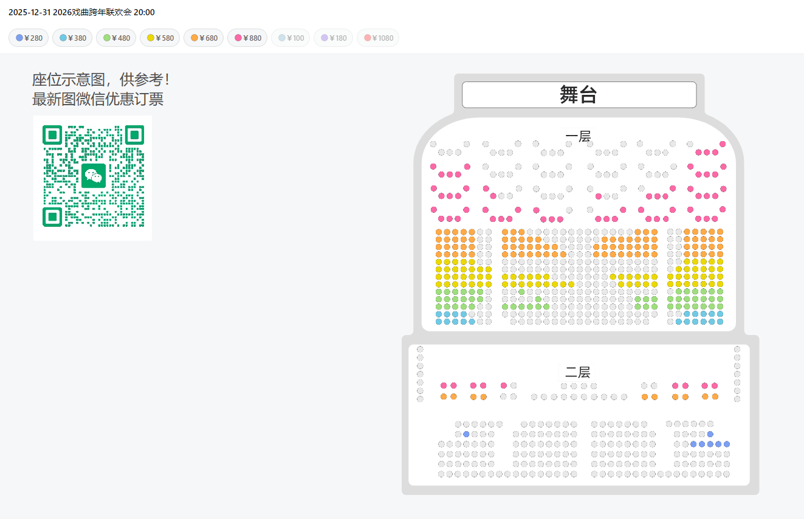
Task: Click the 舞台 stage box
Action: click(x=579, y=95)
